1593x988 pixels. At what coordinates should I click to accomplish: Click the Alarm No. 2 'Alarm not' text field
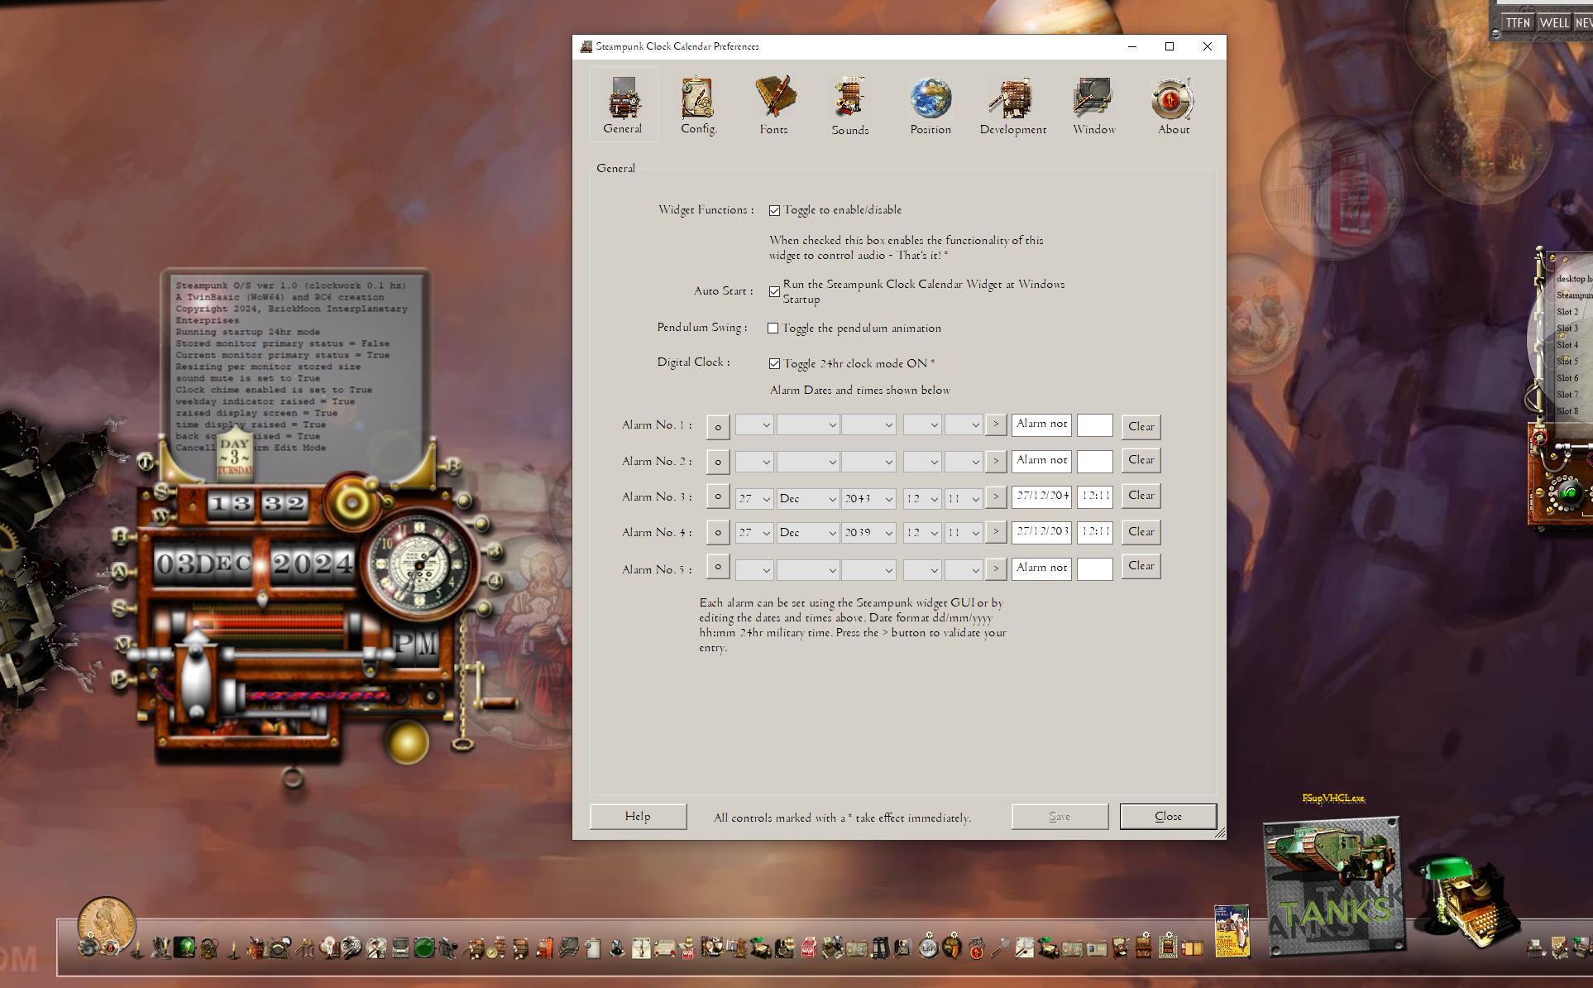pyautogui.click(x=1041, y=460)
